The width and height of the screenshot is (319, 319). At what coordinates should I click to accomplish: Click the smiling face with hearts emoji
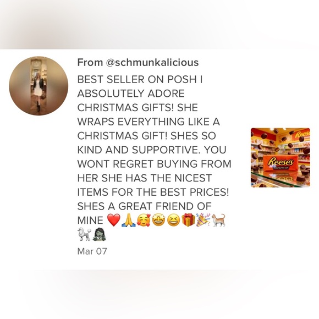pos(144,220)
